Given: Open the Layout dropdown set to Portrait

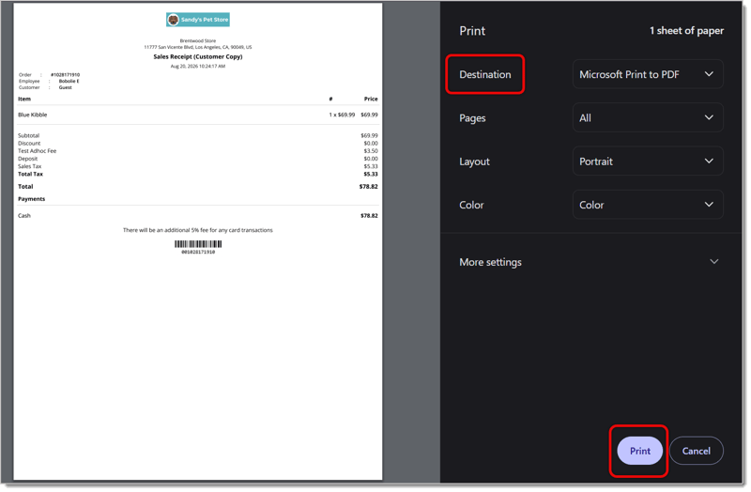Looking at the screenshot, I should coord(650,161).
